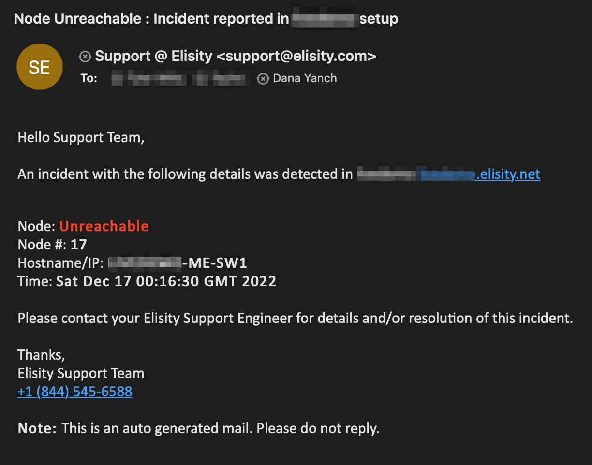Click the To: field label
The width and height of the screenshot is (592, 465).
pos(89,78)
